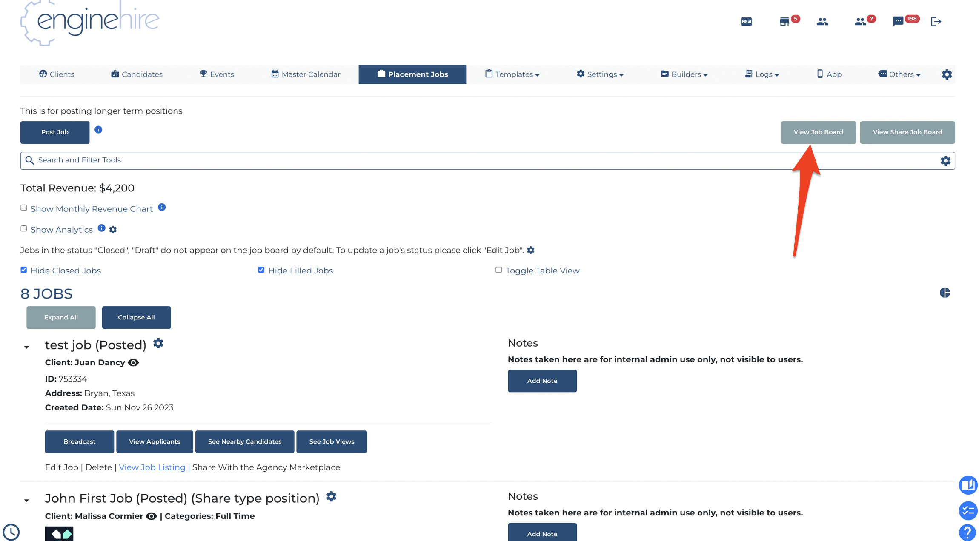The width and height of the screenshot is (979, 541).
Task: Click the Collapse All button
Action: (136, 317)
